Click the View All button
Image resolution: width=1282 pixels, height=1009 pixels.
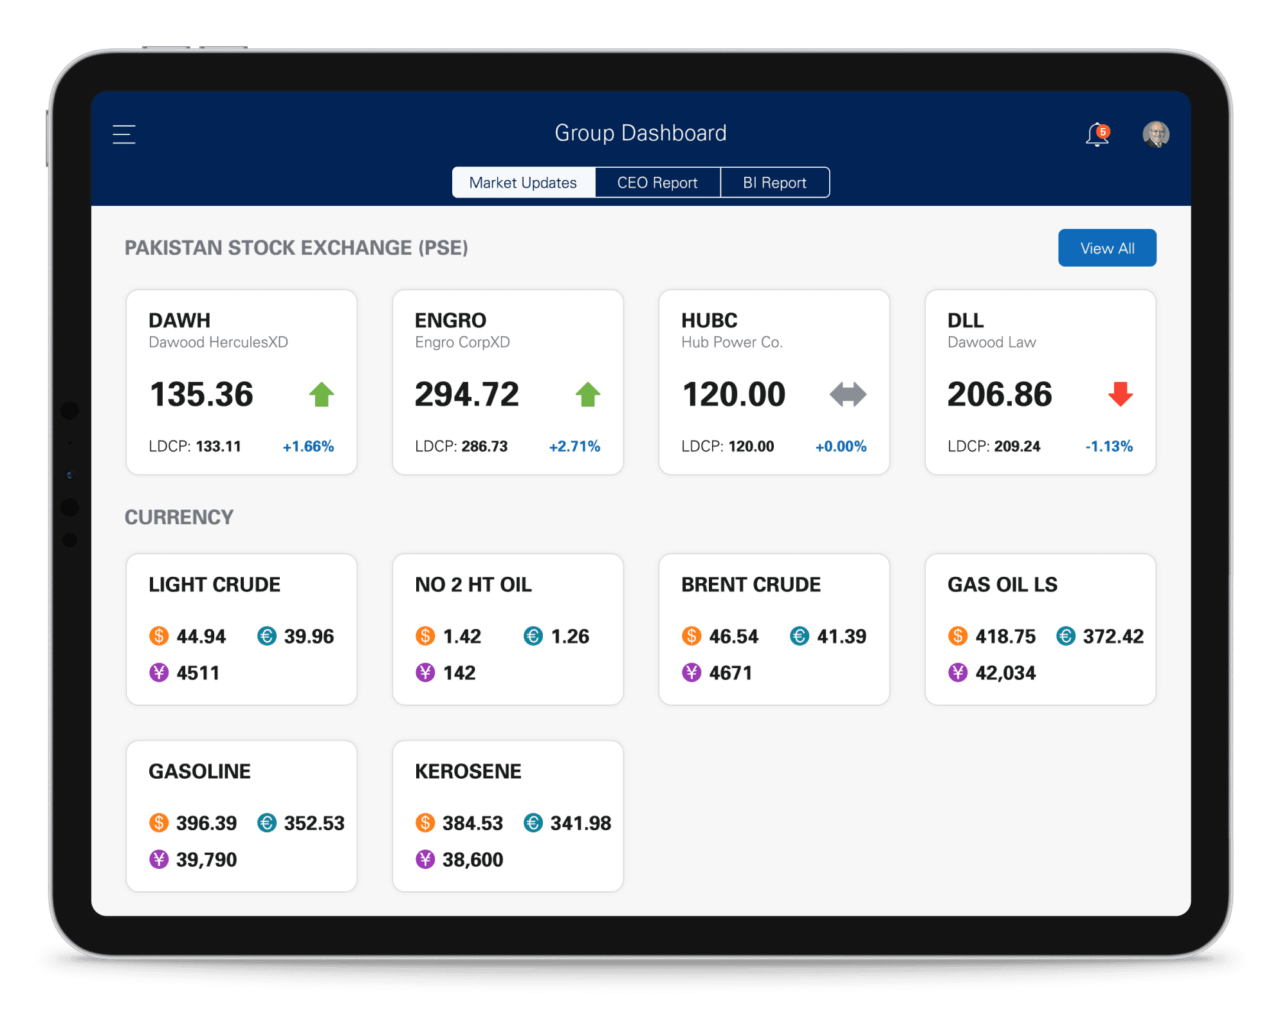point(1107,248)
